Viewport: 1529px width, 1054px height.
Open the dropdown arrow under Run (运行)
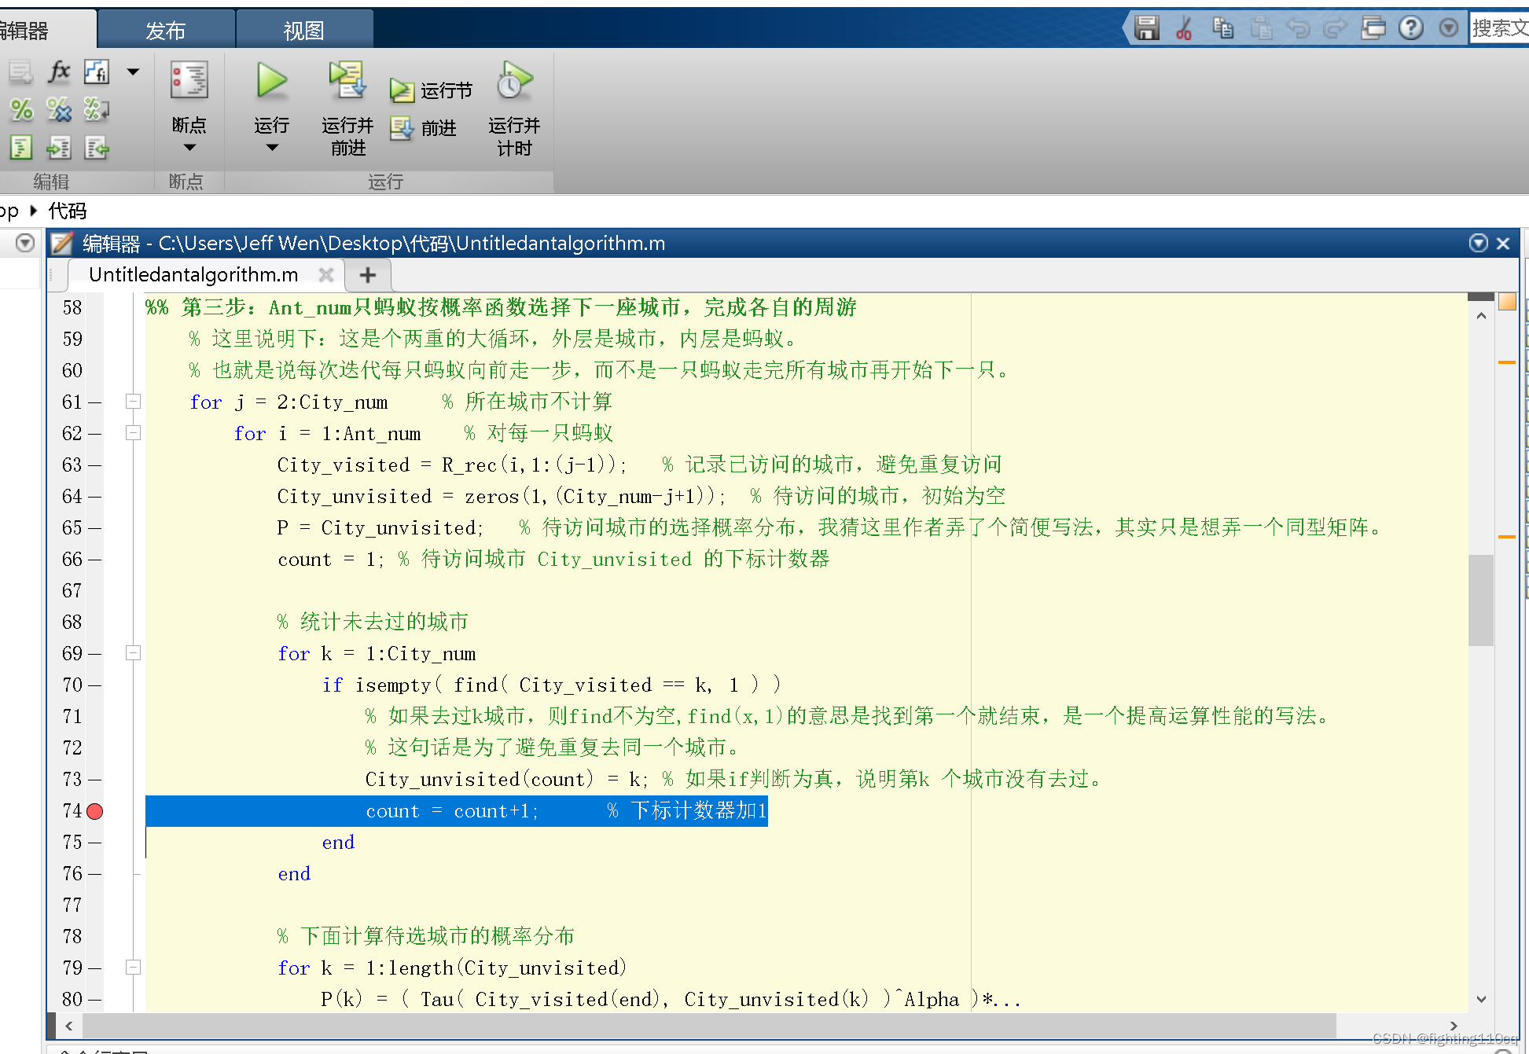pyautogui.click(x=271, y=148)
